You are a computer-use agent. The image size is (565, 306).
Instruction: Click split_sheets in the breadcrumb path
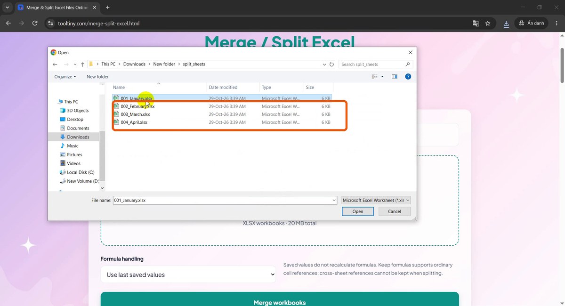click(194, 64)
